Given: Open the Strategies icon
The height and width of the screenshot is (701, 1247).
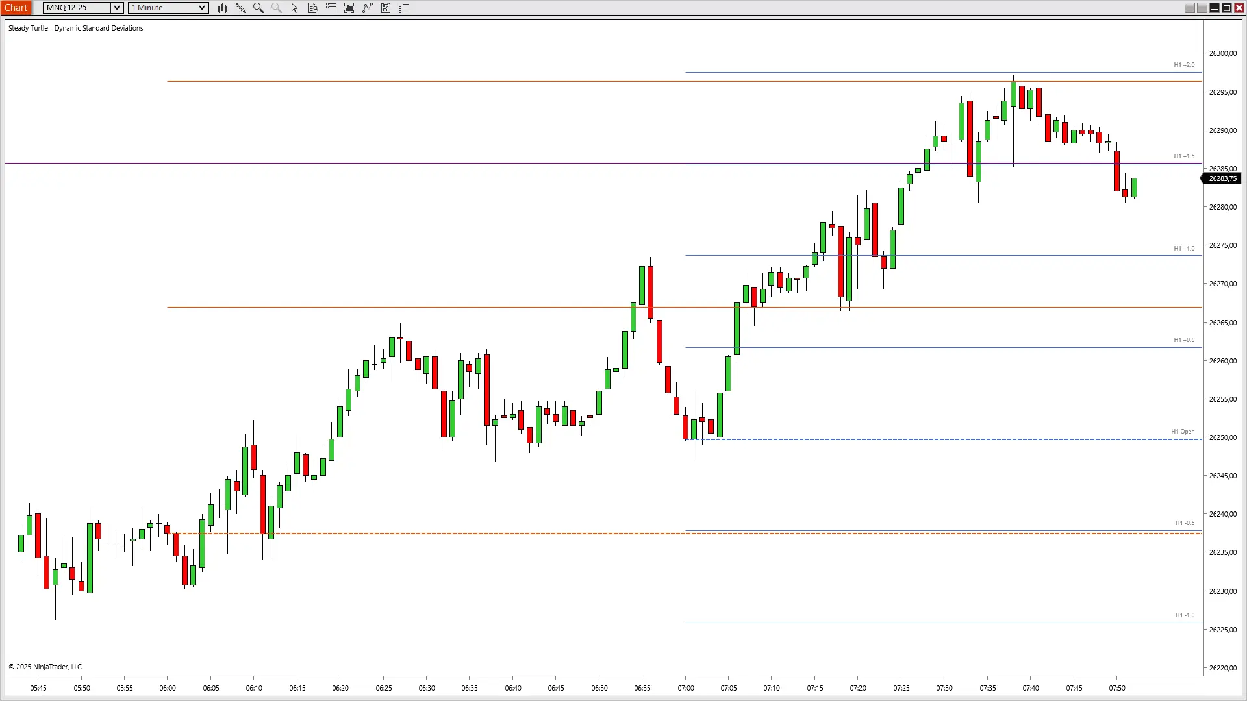Looking at the screenshot, I should tap(368, 8).
